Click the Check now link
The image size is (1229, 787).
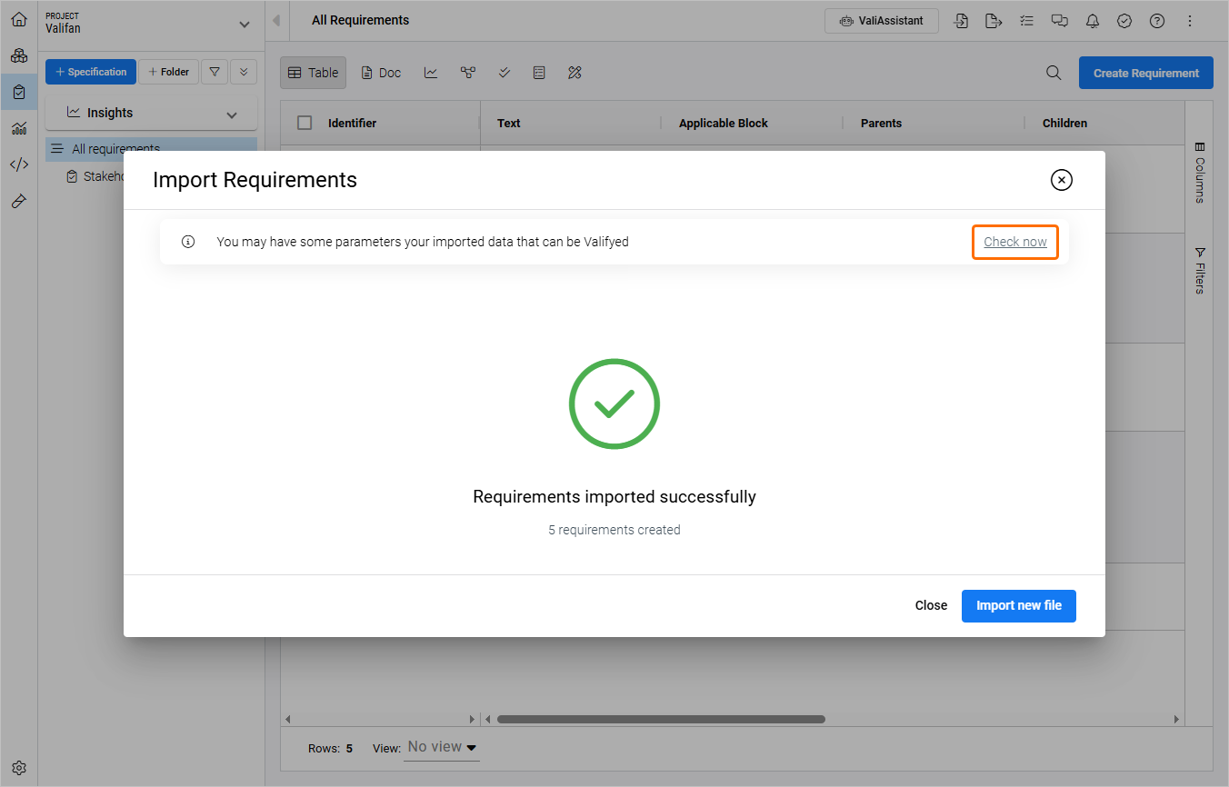[1015, 242]
